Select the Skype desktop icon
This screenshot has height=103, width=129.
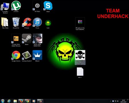(x=48, y=7)
